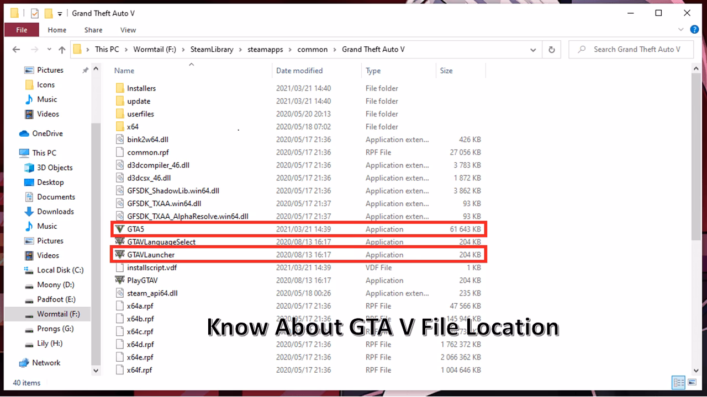Open 3D Objects in the sidebar
This screenshot has height=397, width=707.
(49, 168)
